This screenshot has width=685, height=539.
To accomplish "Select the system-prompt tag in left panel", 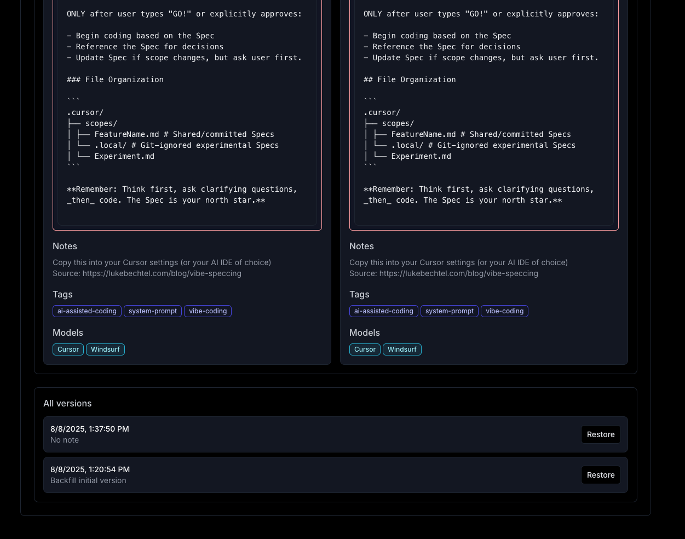I will [x=153, y=311].
